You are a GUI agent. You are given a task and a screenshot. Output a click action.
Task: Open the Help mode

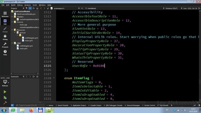click(5, 52)
